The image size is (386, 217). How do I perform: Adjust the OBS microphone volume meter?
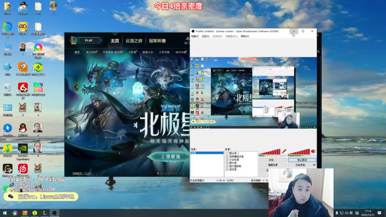[270, 152]
